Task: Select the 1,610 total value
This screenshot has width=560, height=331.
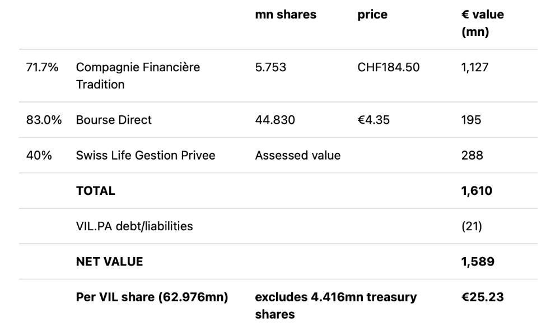Action: 477,190
